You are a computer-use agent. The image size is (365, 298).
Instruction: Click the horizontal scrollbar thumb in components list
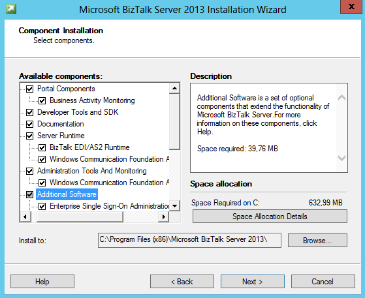[80, 216]
